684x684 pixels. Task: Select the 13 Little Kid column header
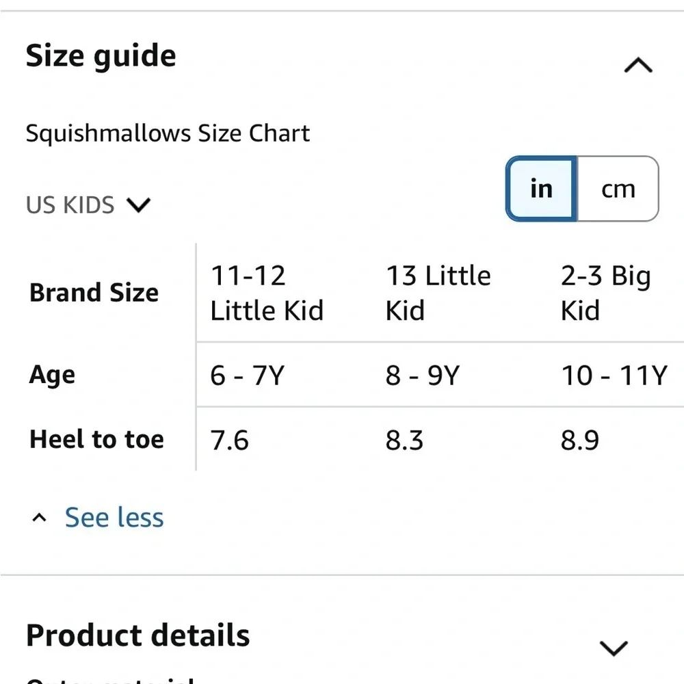click(x=438, y=293)
